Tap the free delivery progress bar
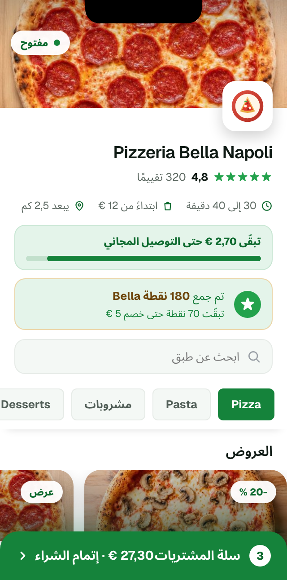Screen dimensions: 287x580 [x=143, y=259]
